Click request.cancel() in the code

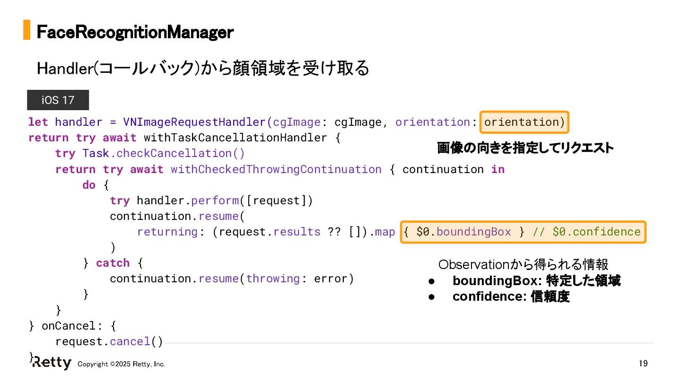tap(109, 341)
